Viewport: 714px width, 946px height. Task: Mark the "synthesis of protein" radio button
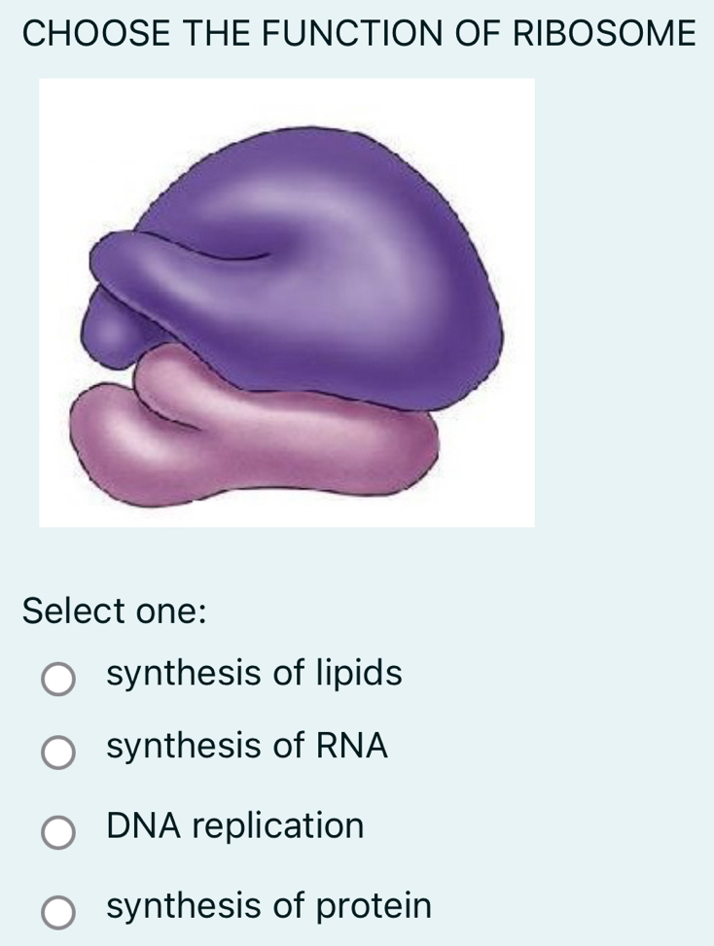coord(57,912)
